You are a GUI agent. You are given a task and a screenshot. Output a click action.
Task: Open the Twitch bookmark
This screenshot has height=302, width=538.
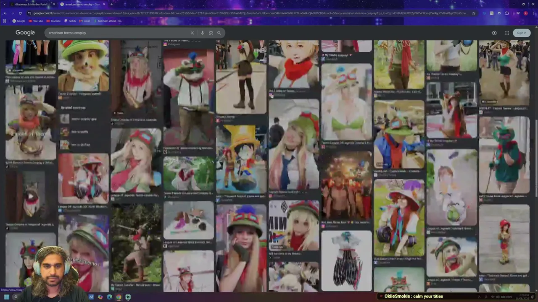click(70, 21)
